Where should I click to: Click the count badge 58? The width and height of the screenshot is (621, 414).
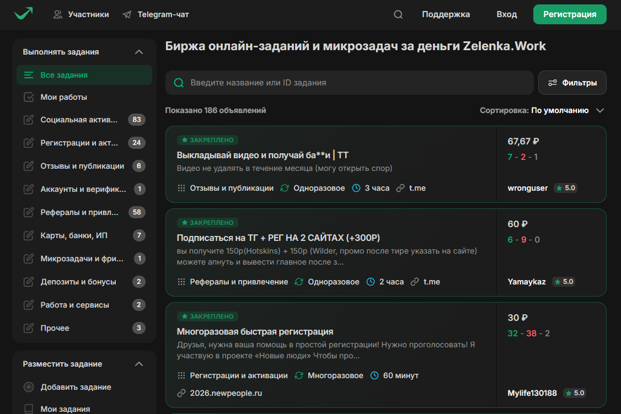(x=137, y=212)
